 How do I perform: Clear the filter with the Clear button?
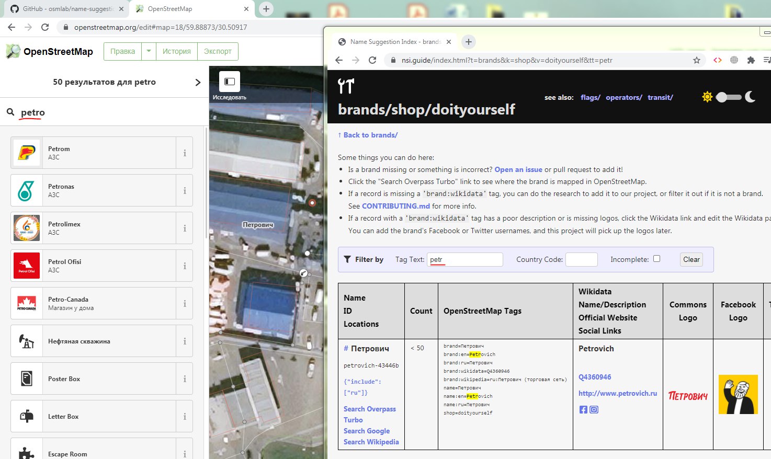click(691, 259)
